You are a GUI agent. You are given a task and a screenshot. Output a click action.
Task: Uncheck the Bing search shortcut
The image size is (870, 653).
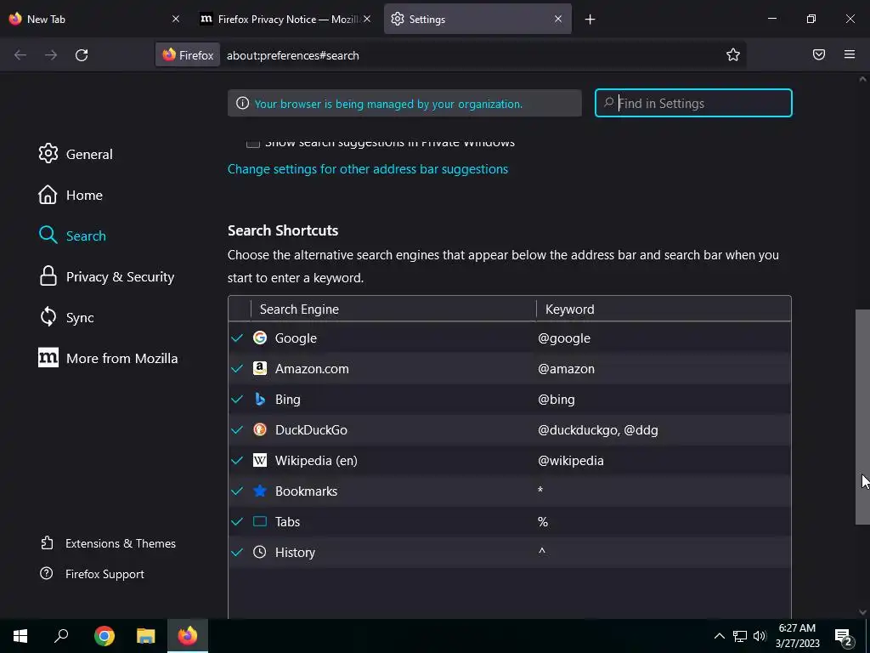pyautogui.click(x=238, y=399)
